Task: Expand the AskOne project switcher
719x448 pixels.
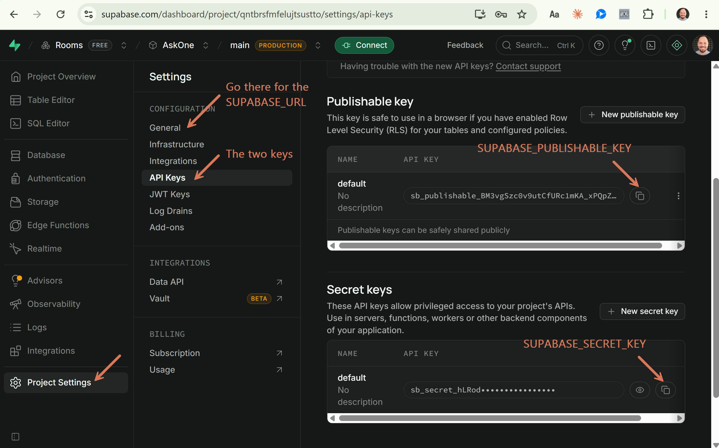Action: (x=205, y=45)
